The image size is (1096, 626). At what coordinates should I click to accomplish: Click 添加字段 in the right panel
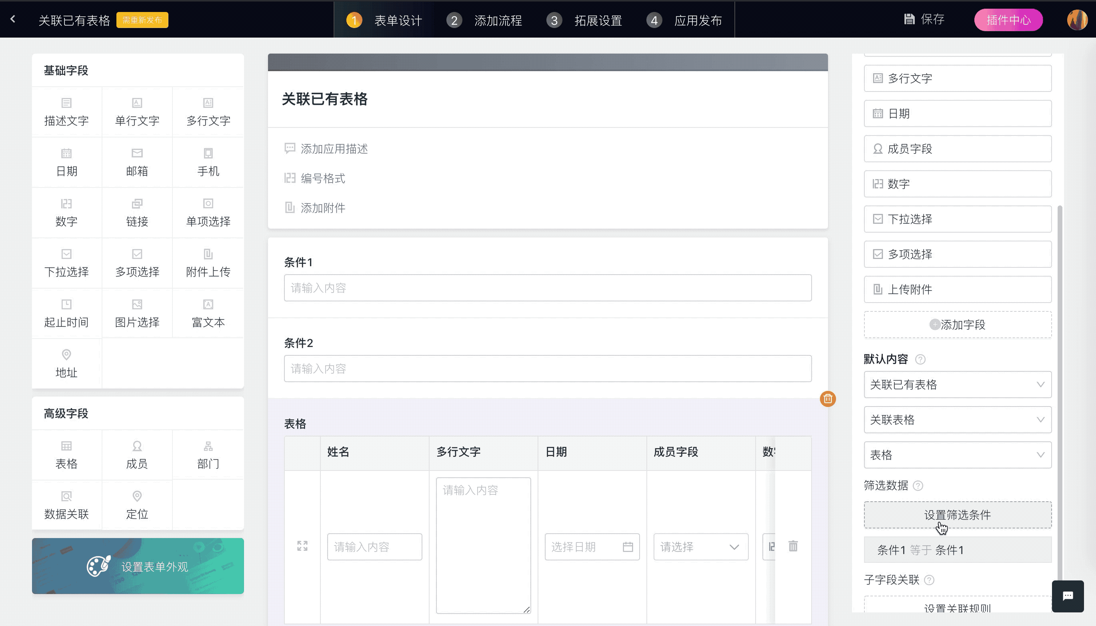[x=958, y=325]
